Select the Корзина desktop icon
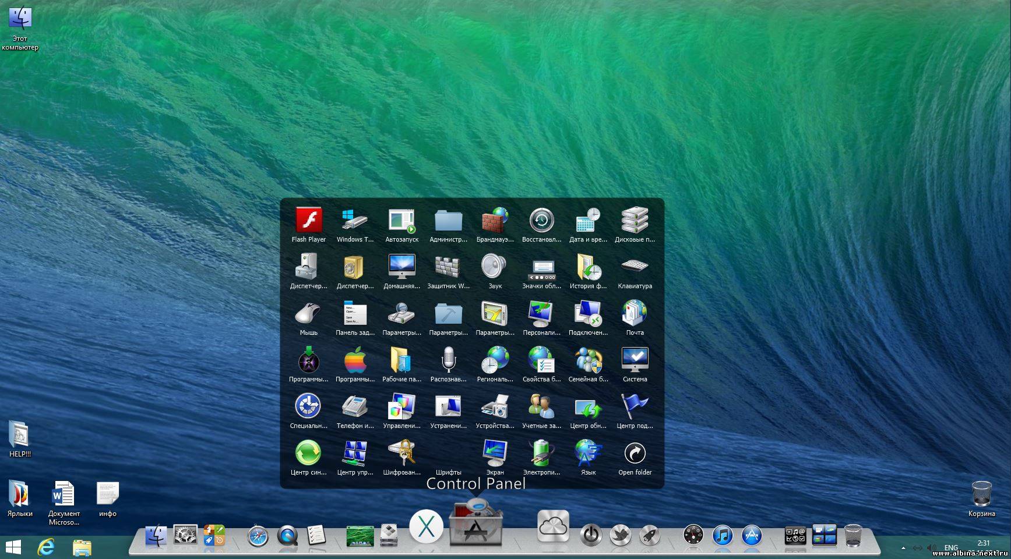Viewport: 1011px width, 559px height. pos(981,499)
